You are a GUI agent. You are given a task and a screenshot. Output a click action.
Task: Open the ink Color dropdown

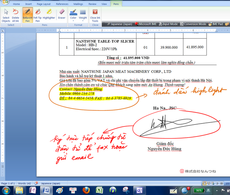coord(73,15)
